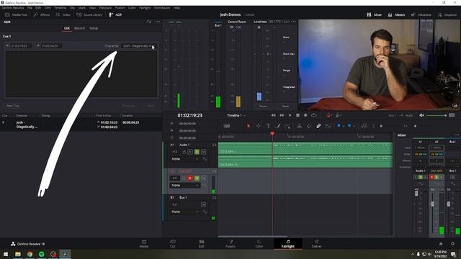The height and width of the screenshot is (259, 461).
Task: Toggle the Link selection chain icon
Action: 318,126
